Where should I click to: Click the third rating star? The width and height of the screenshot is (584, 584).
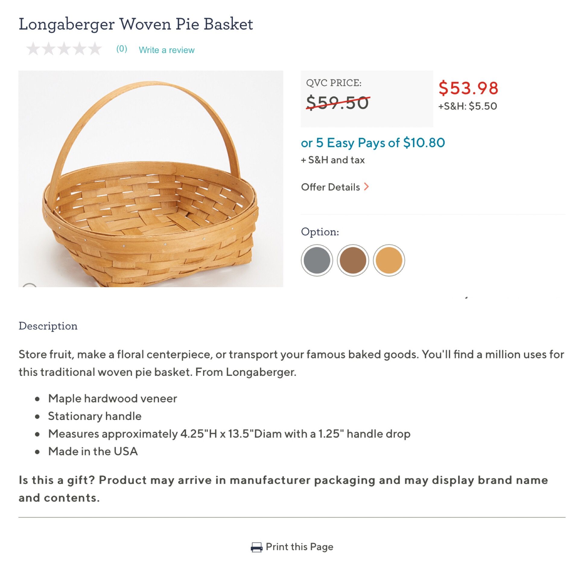[x=64, y=49]
